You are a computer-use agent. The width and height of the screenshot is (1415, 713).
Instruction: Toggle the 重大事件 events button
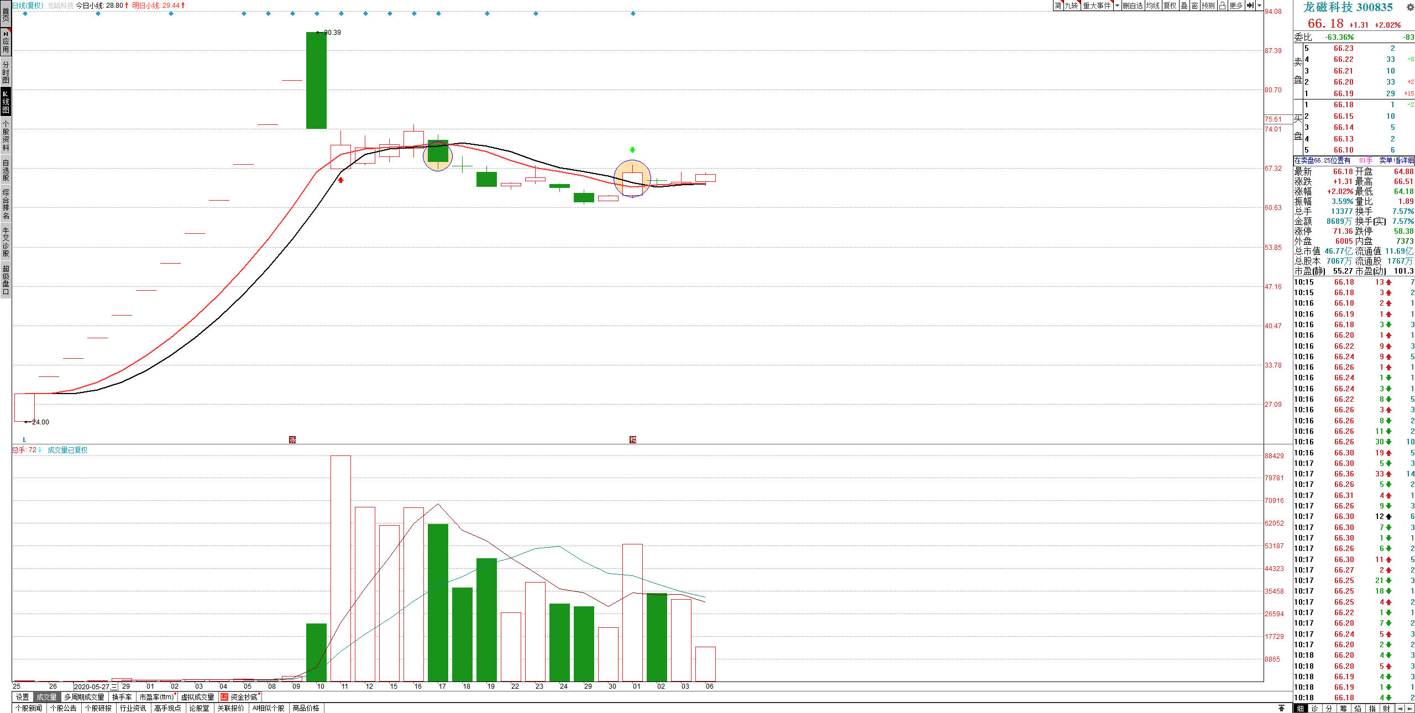[1097, 6]
